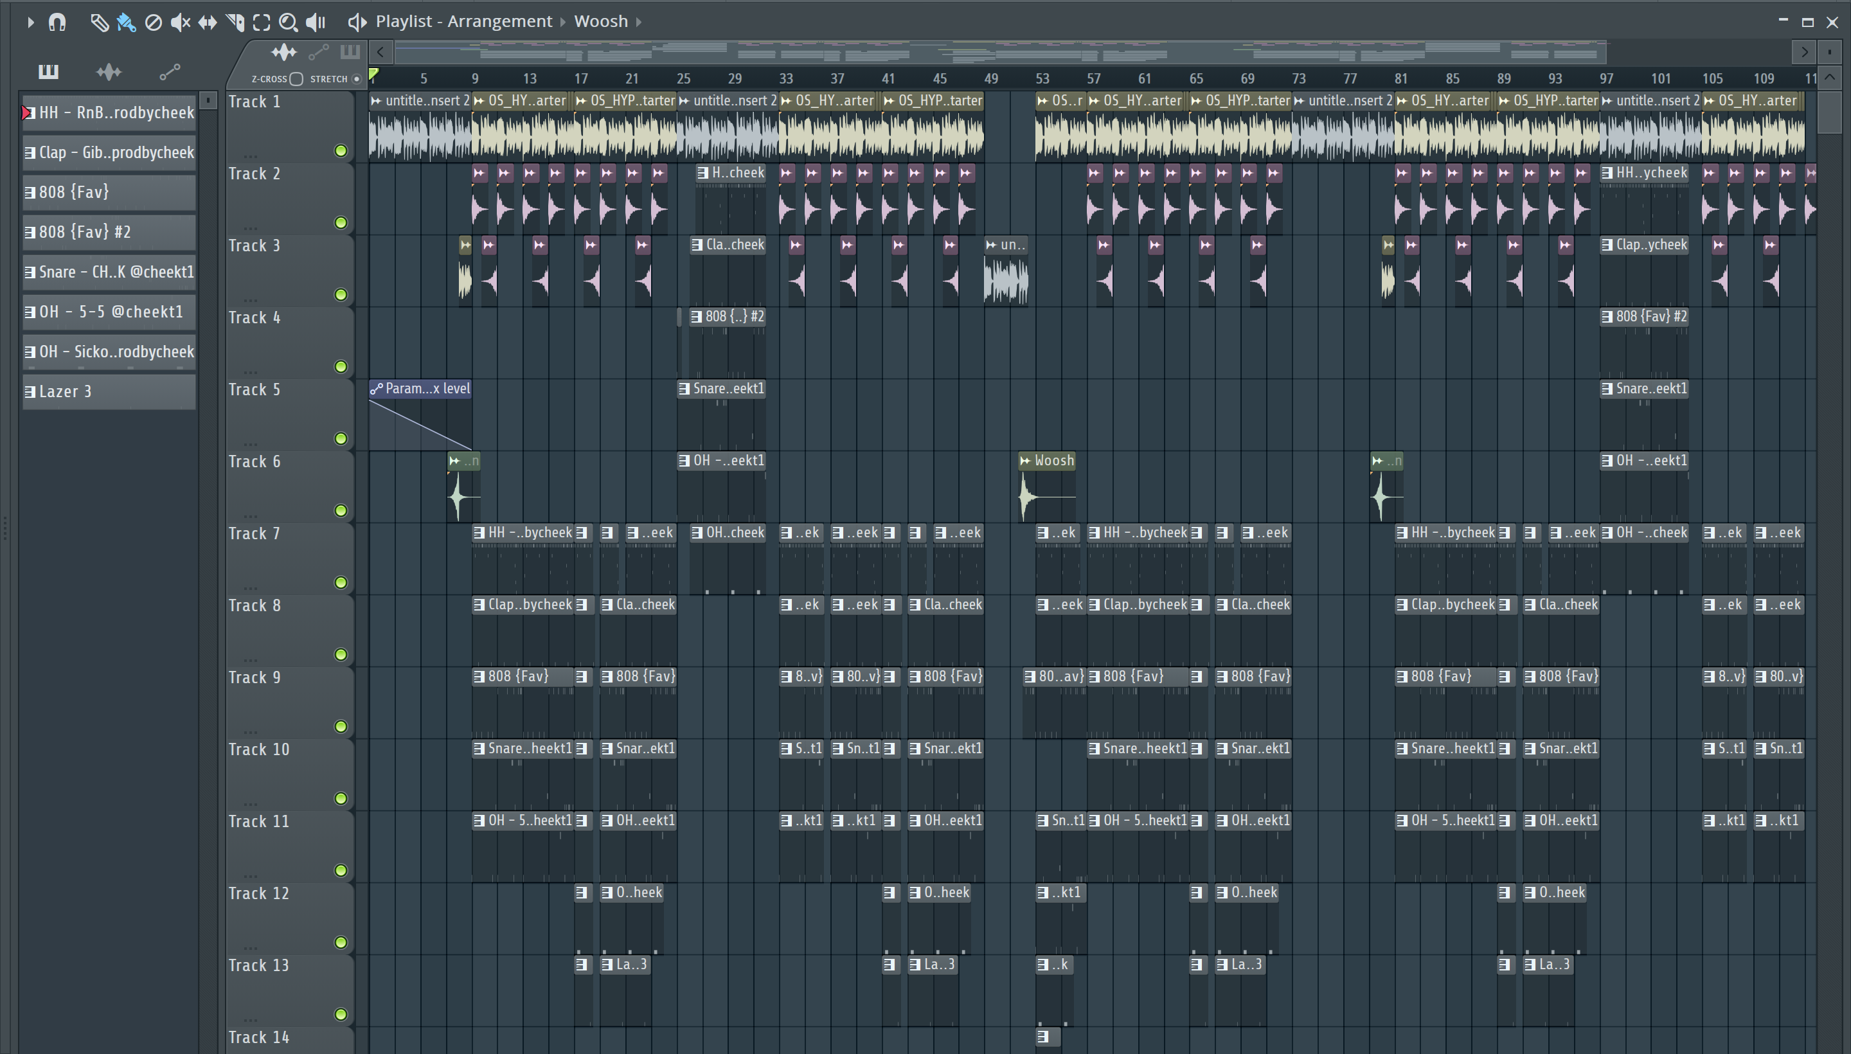Select the Zoom magnifier tool
This screenshot has height=1054, width=1851.
click(288, 22)
